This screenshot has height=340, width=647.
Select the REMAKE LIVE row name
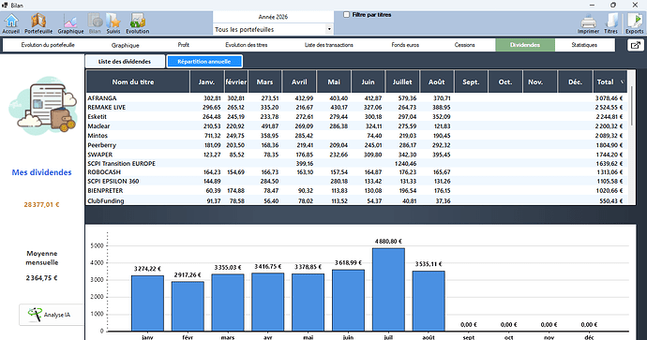pos(107,107)
